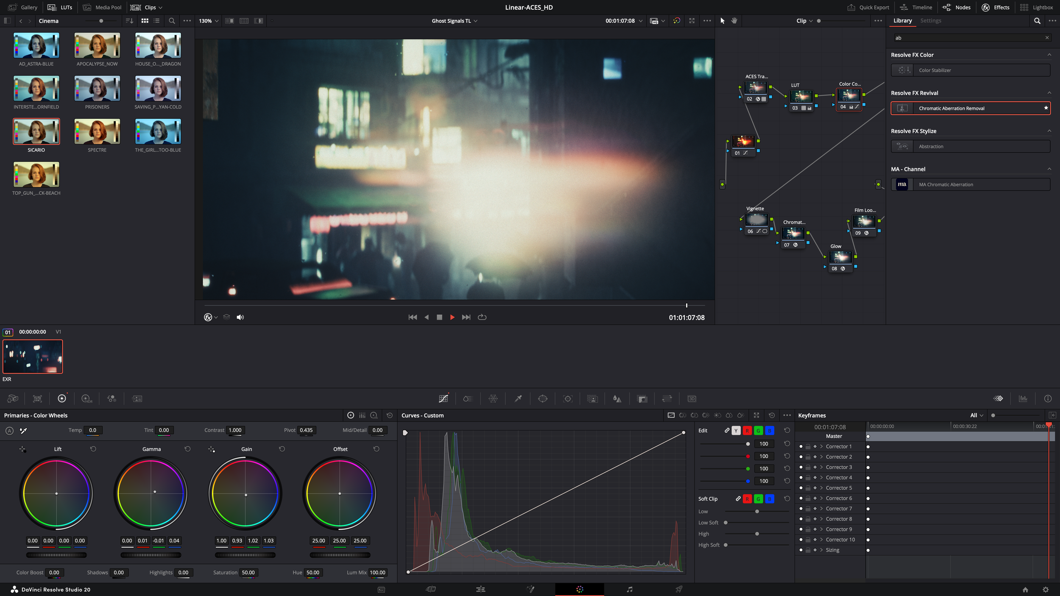Viewport: 1060px width, 596px height.
Task: Switch to the Fairlight page icon
Action: 630,589
